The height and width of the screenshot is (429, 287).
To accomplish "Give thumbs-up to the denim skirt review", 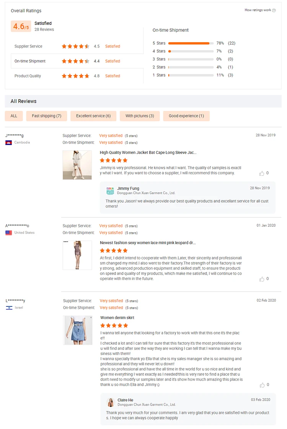I will [x=262, y=385].
